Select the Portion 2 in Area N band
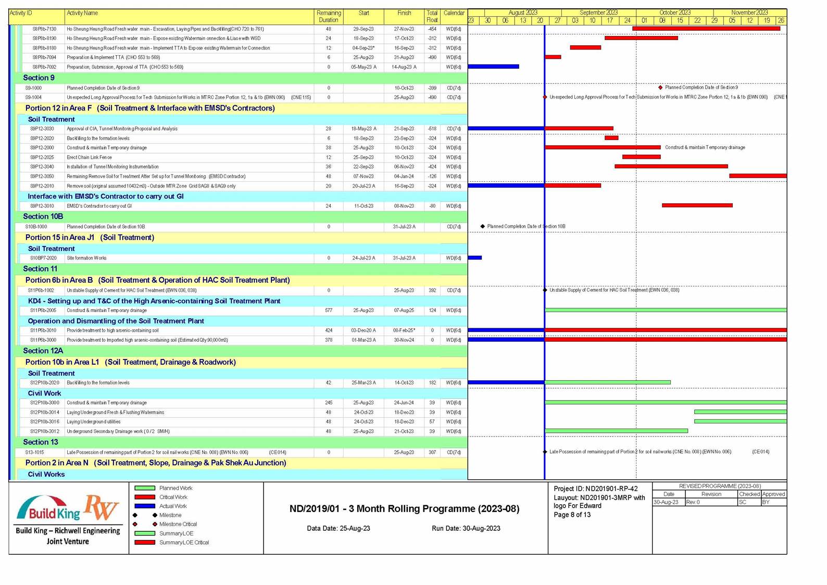 tap(242, 463)
